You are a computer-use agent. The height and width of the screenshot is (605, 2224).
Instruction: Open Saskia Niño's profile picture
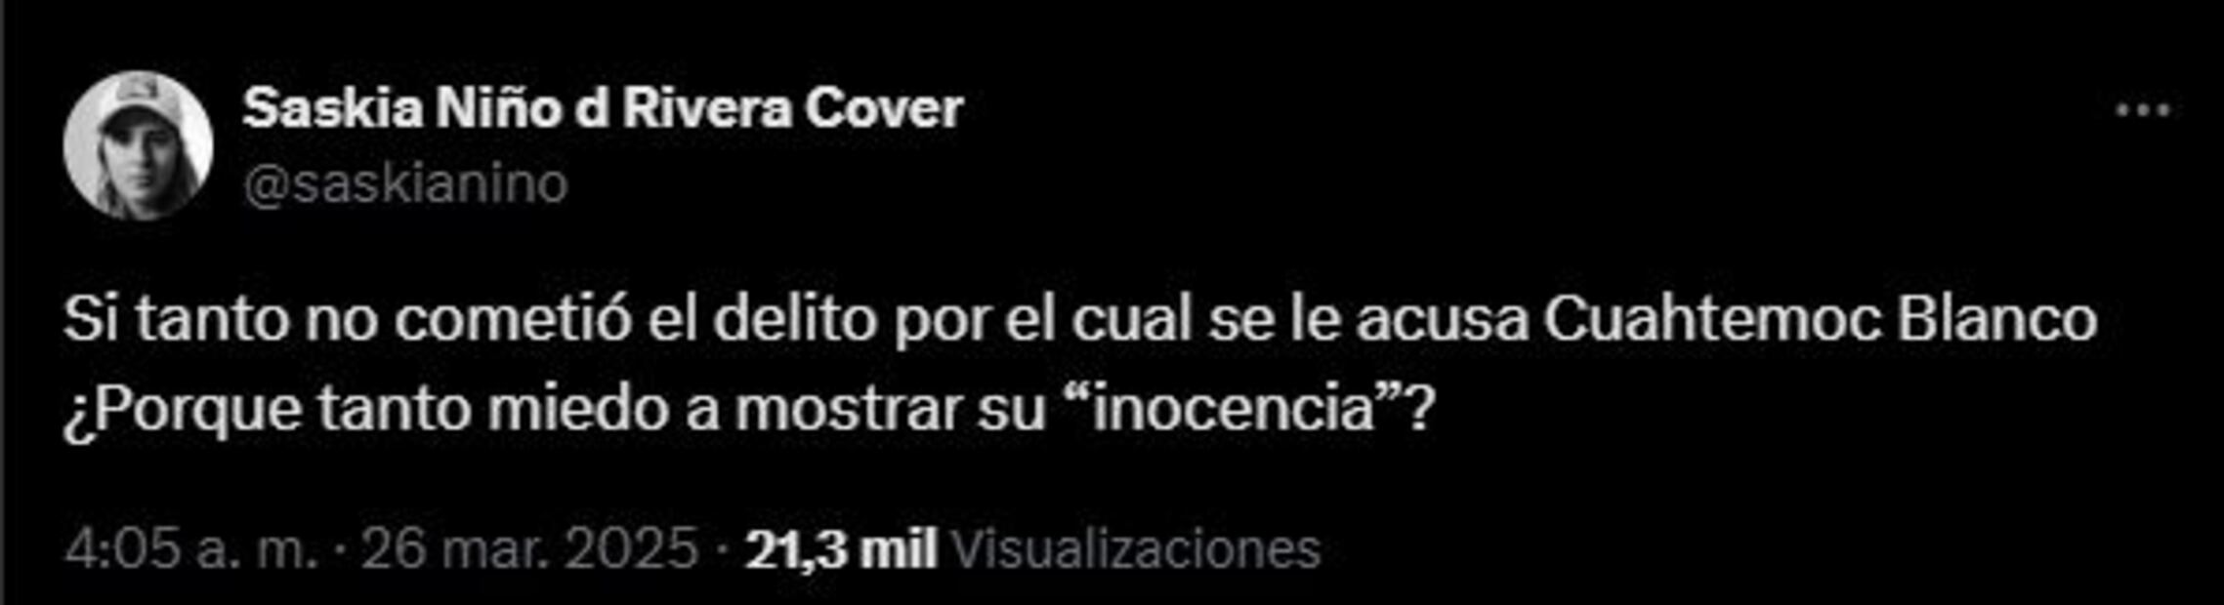click(138, 145)
